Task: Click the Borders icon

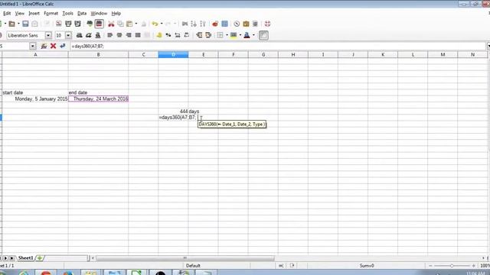Action: (x=220, y=35)
